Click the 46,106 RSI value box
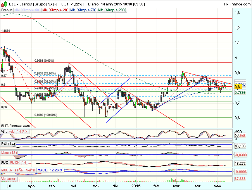Image resolution: width=252 pixels, height=190 pixels. click(240, 146)
